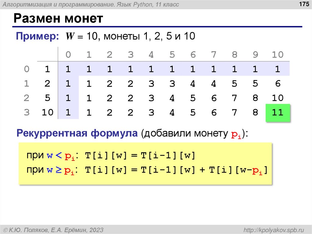Click the text "(добавили монету"
This screenshot has height=234, width=312.
click(x=184, y=133)
